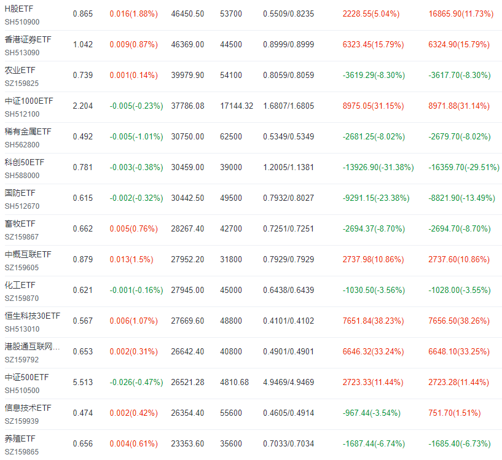Open the 港股通互联网... row name

tap(32, 346)
